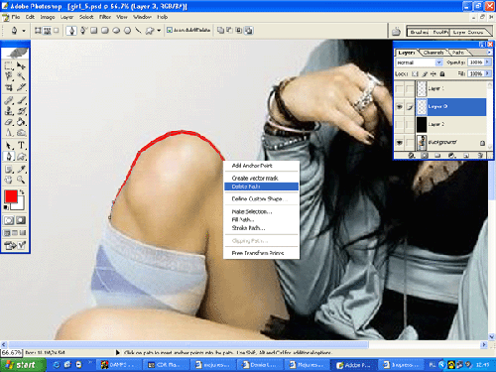Select the Clone Stamp tool

pyautogui.click(x=9, y=111)
